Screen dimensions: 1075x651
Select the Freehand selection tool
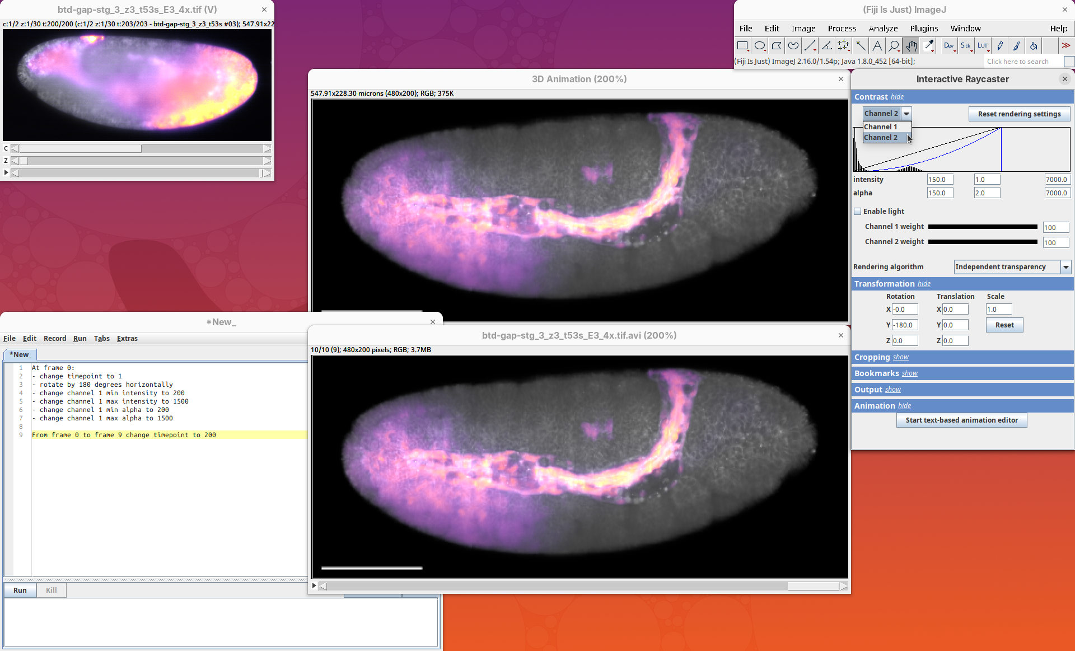click(793, 46)
